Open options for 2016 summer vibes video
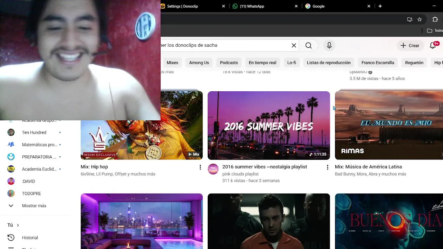The image size is (443, 249). click(x=327, y=167)
